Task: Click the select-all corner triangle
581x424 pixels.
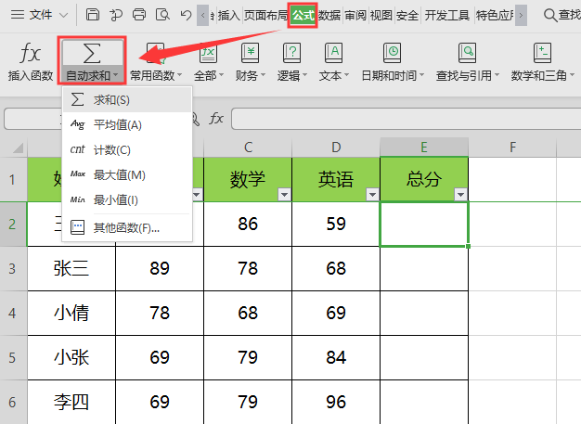Action: point(19,148)
